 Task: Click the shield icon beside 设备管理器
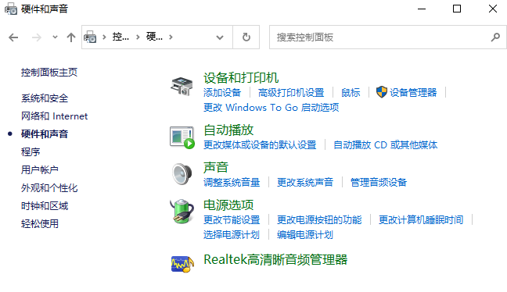tap(382, 92)
